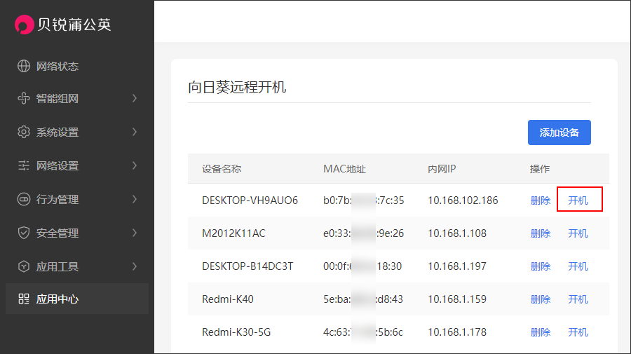Screen dimensions: 631x354
Task: Click the 行为管理 sidebar icon
Action: point(24,199)
